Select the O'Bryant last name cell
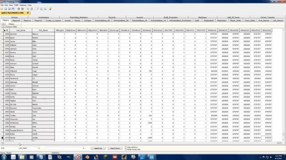Screen dimensions: 286x160 [x=21, y=71]
